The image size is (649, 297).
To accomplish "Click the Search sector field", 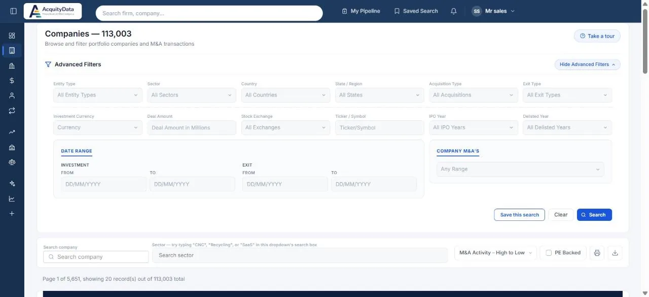I will pyautogui.click(x=300, y=255).
